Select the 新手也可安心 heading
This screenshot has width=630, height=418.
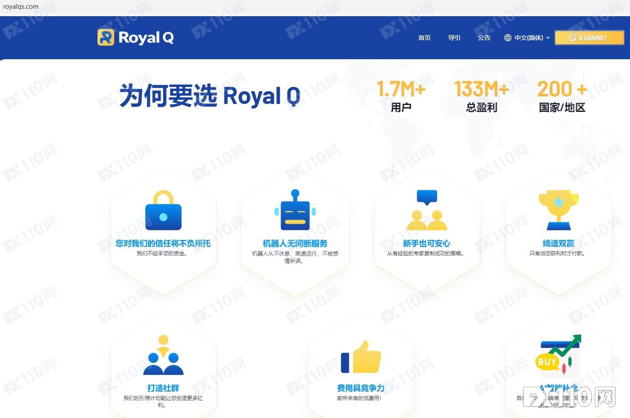[427, 243]
